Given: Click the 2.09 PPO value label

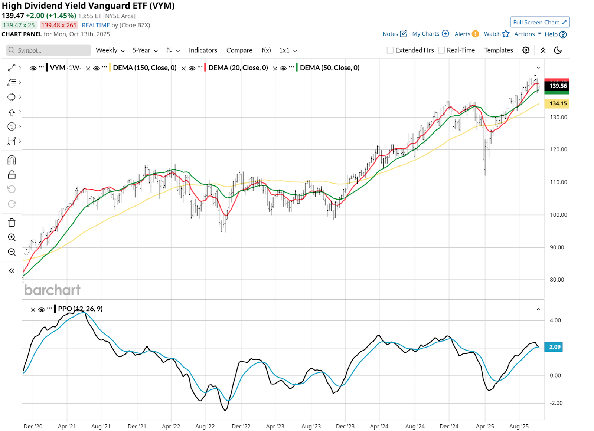Looking at the screenshot, I should point(553,347).
